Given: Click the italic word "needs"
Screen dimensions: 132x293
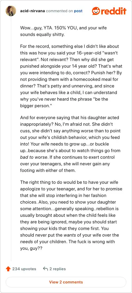Looking at the screenshot, I should click(x=26, y=242).
